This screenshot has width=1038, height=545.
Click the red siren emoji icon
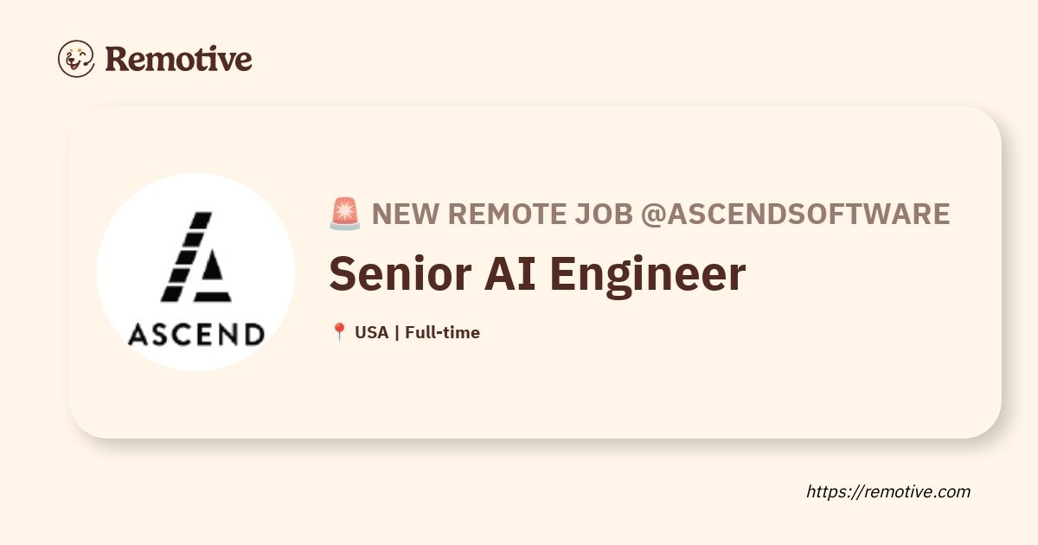coord(345,213)
